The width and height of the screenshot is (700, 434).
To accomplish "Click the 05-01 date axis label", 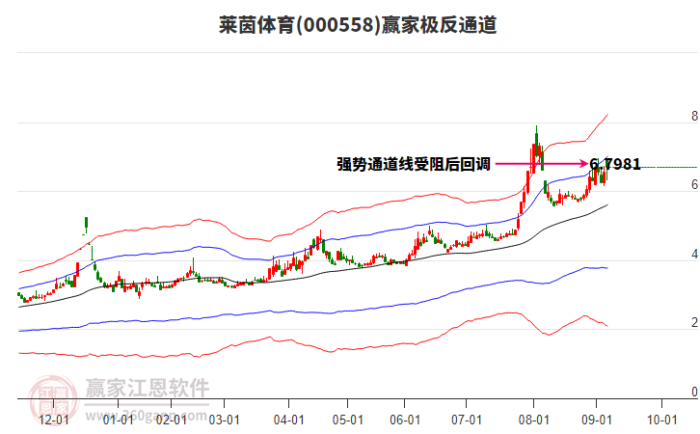I will pos(348,420).
